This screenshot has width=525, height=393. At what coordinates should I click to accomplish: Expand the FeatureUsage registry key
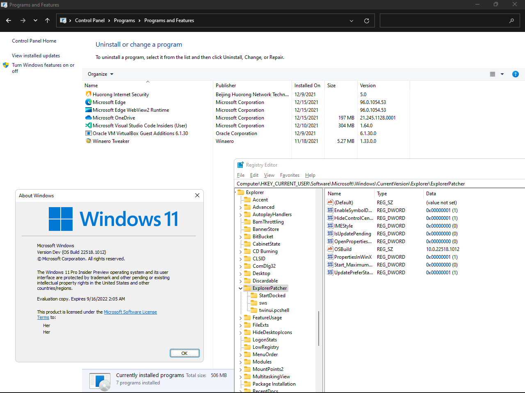click(x=241, y=318)
